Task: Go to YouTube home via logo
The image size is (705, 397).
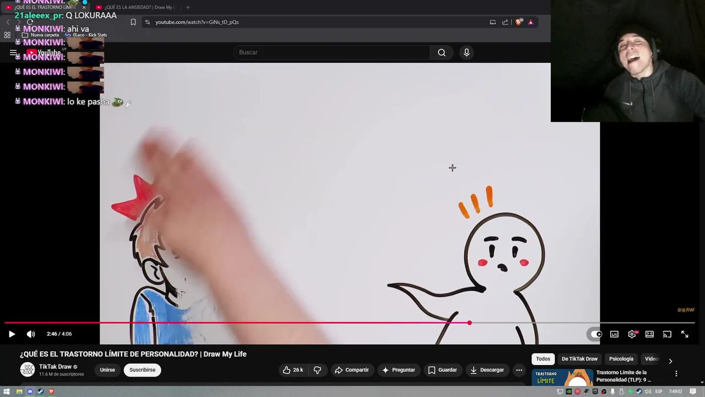Action: pyautogui.click(x=44, y=53)
